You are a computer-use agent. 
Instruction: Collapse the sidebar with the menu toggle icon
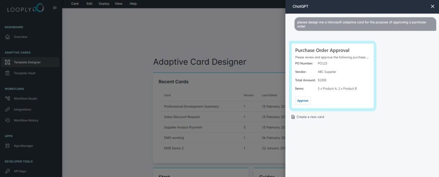(x=55, y=8)
